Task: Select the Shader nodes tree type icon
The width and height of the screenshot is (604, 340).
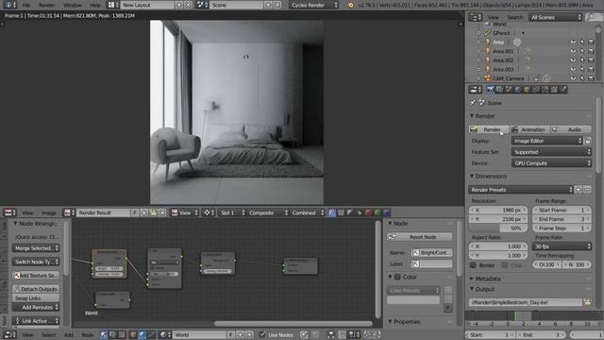Action: [104, 334]
